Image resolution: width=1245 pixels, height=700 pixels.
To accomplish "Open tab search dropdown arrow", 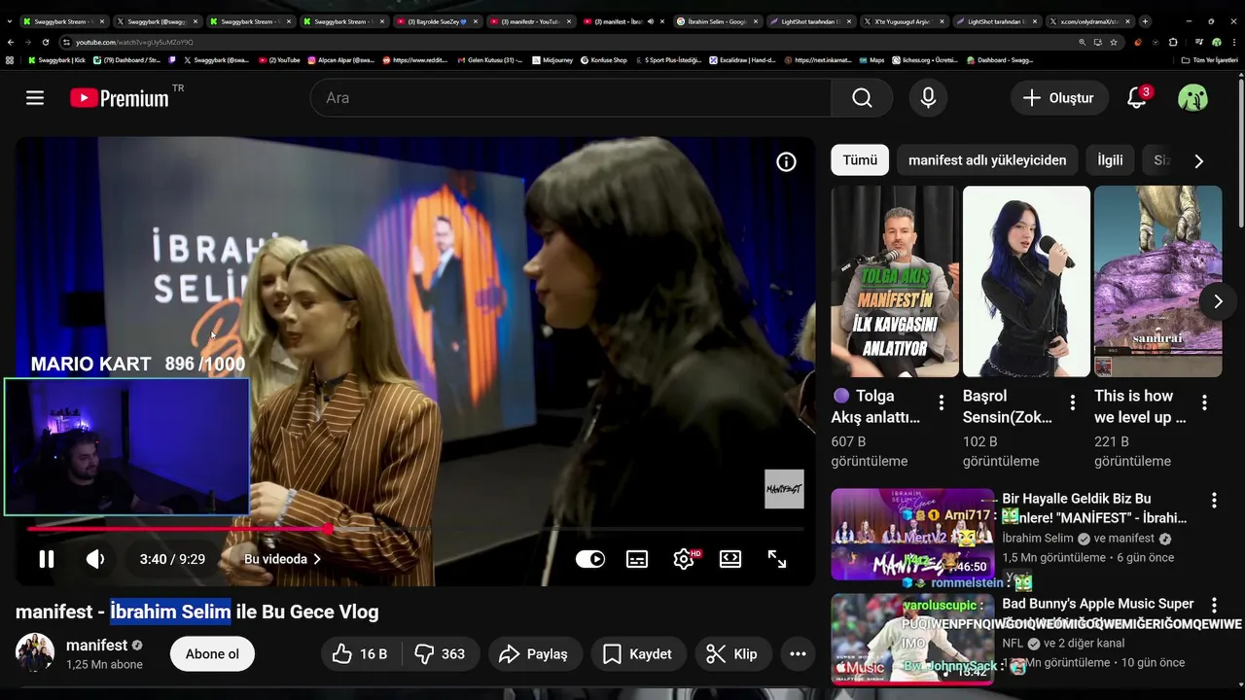I will point(11,20).
